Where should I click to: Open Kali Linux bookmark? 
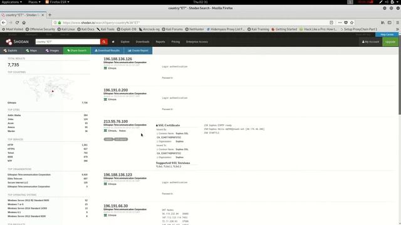click(x=66, y=29)
